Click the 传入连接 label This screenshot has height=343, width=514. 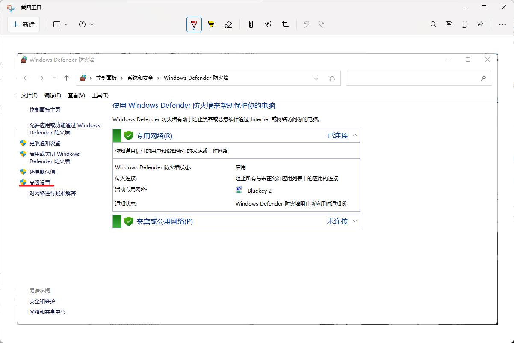pyautogui.click(x=126, y=179)
